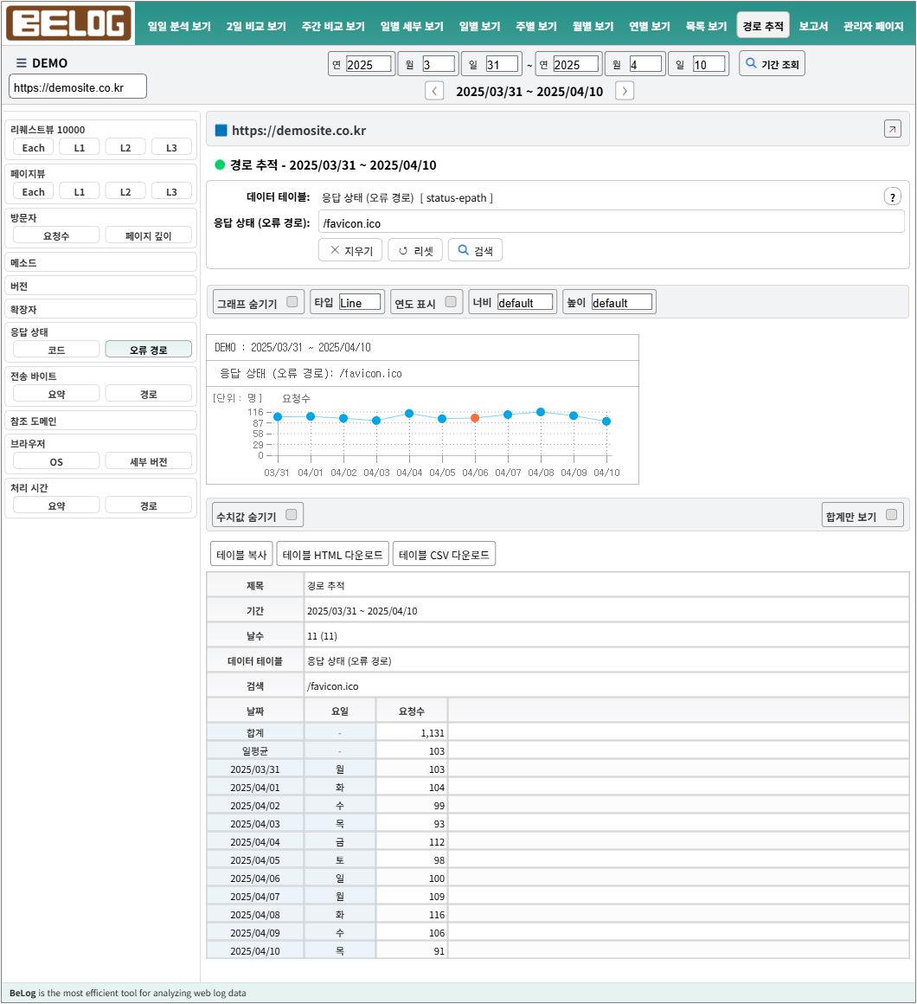Click the 04/08 peak data point
This screenshot has width=917, height=1004.
[541, 412]
